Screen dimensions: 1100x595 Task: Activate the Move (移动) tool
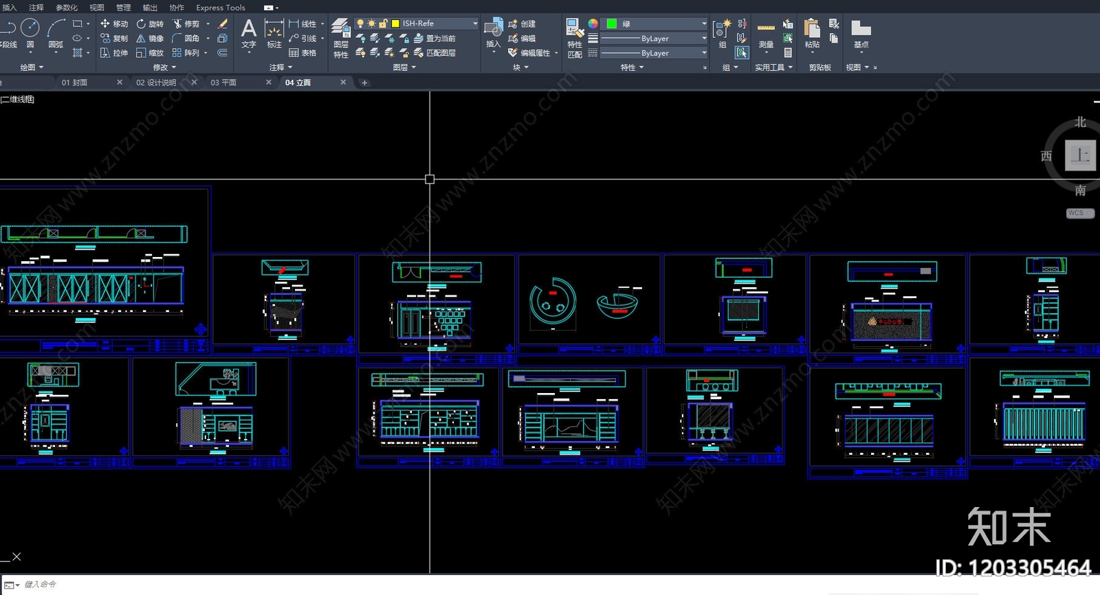pyautogui.click(x=114, y=24)
